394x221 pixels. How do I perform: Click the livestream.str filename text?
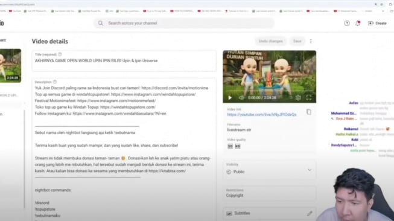[x=239, y=130]
